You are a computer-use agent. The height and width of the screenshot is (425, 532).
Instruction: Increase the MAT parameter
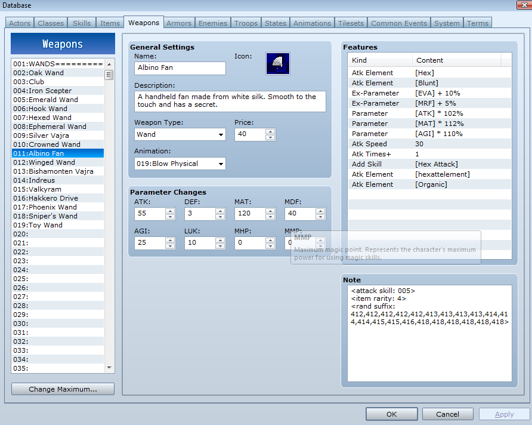point(270,211)
